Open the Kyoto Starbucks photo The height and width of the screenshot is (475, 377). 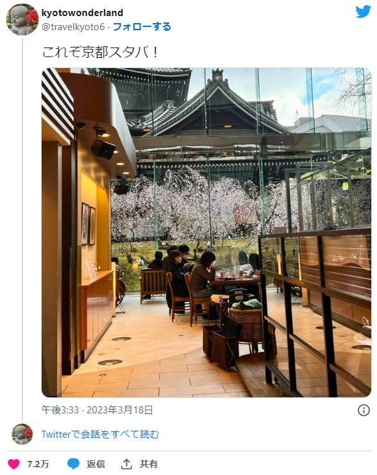[206, 232]
